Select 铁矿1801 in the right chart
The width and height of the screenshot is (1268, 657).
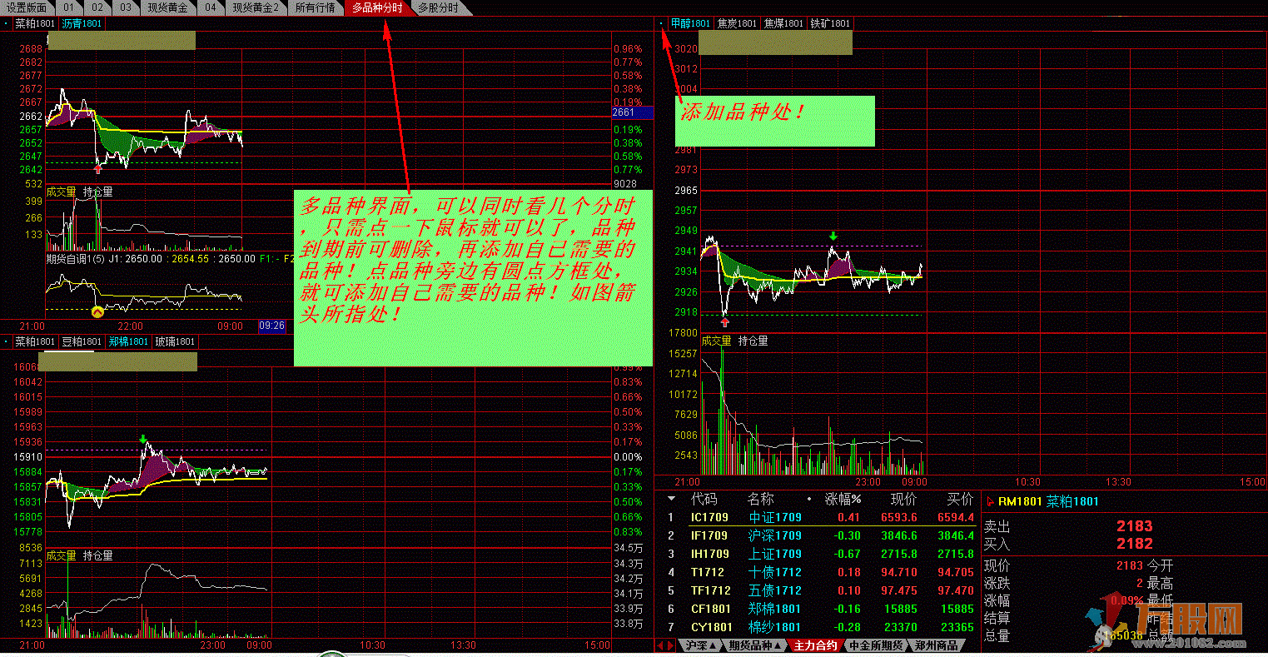pyautogui.click(x=830, y=24)
